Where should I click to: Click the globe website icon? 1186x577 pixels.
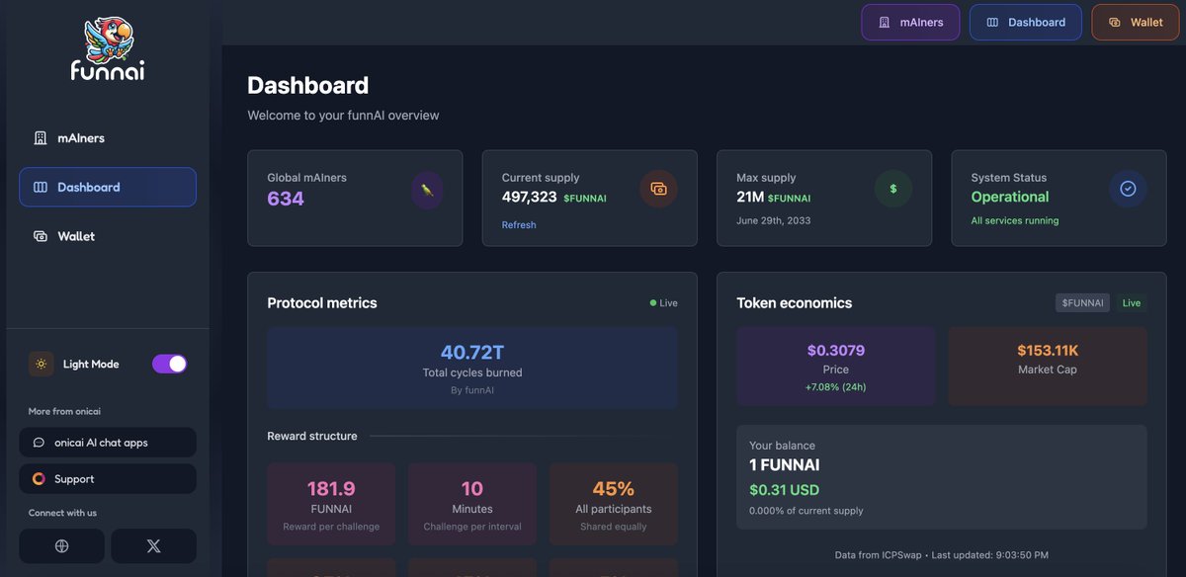coord(62,545)
